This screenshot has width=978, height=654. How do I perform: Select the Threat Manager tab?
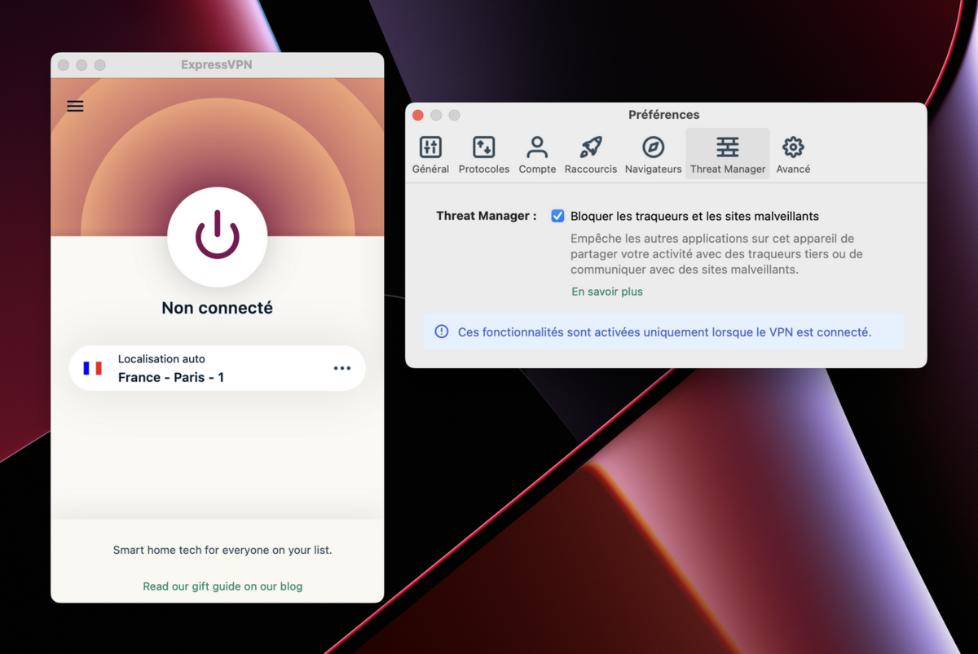[x=728, y=154]
